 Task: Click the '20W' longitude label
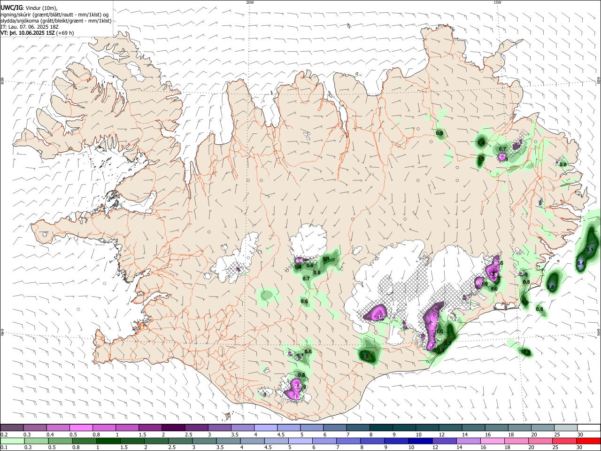pos(250,2)
